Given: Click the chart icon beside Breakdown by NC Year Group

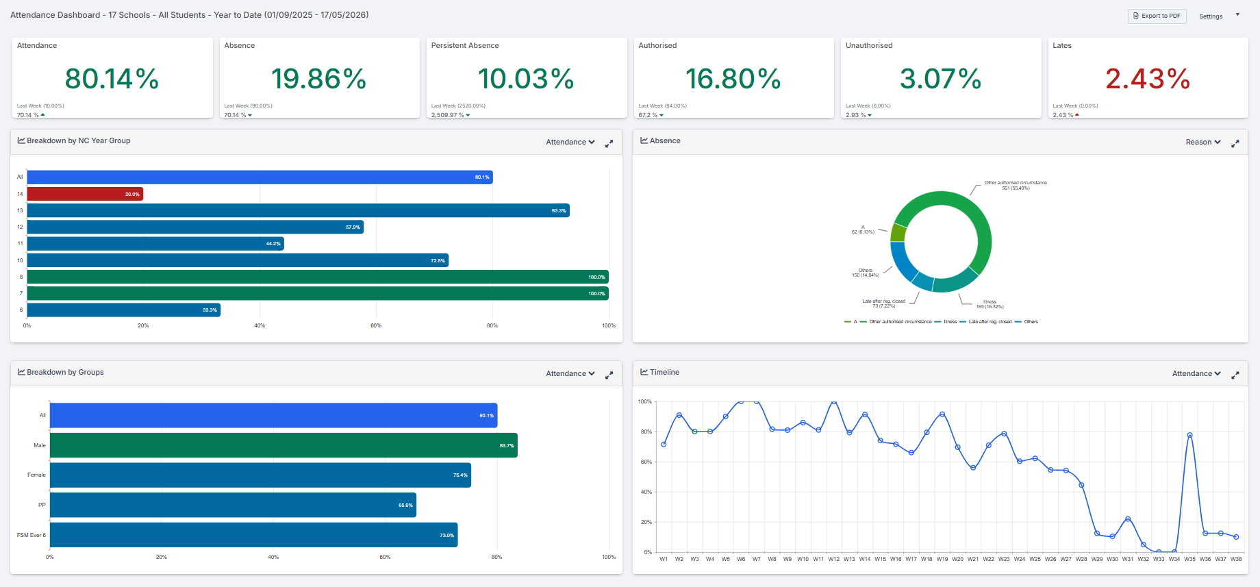Looking at the screenshot, I should 21,140.
